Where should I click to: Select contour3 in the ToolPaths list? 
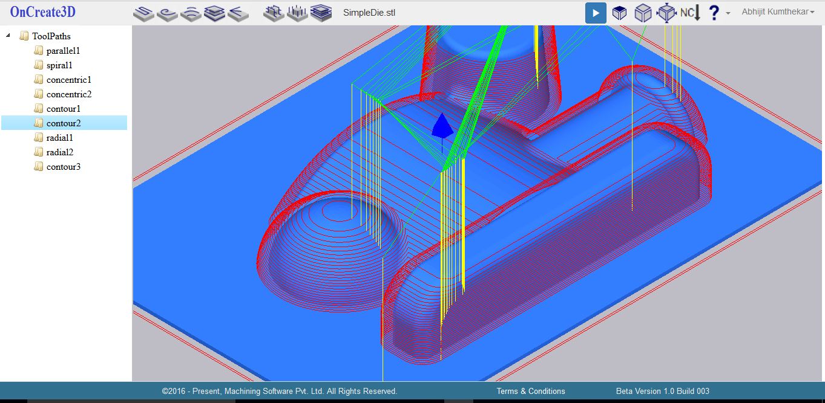(x=63, y=167)
